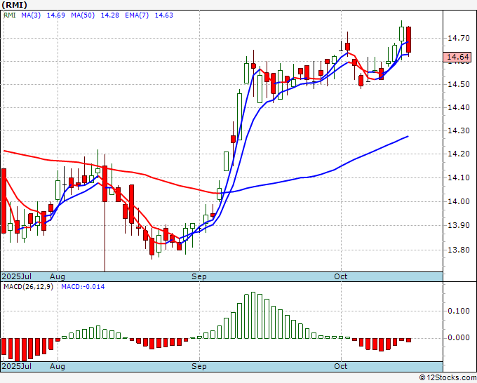Viewport: 477px width, 383px height.
Task: Click the Oct label on price chart axis
Action: pyautogui.click(x=341, y=276)
